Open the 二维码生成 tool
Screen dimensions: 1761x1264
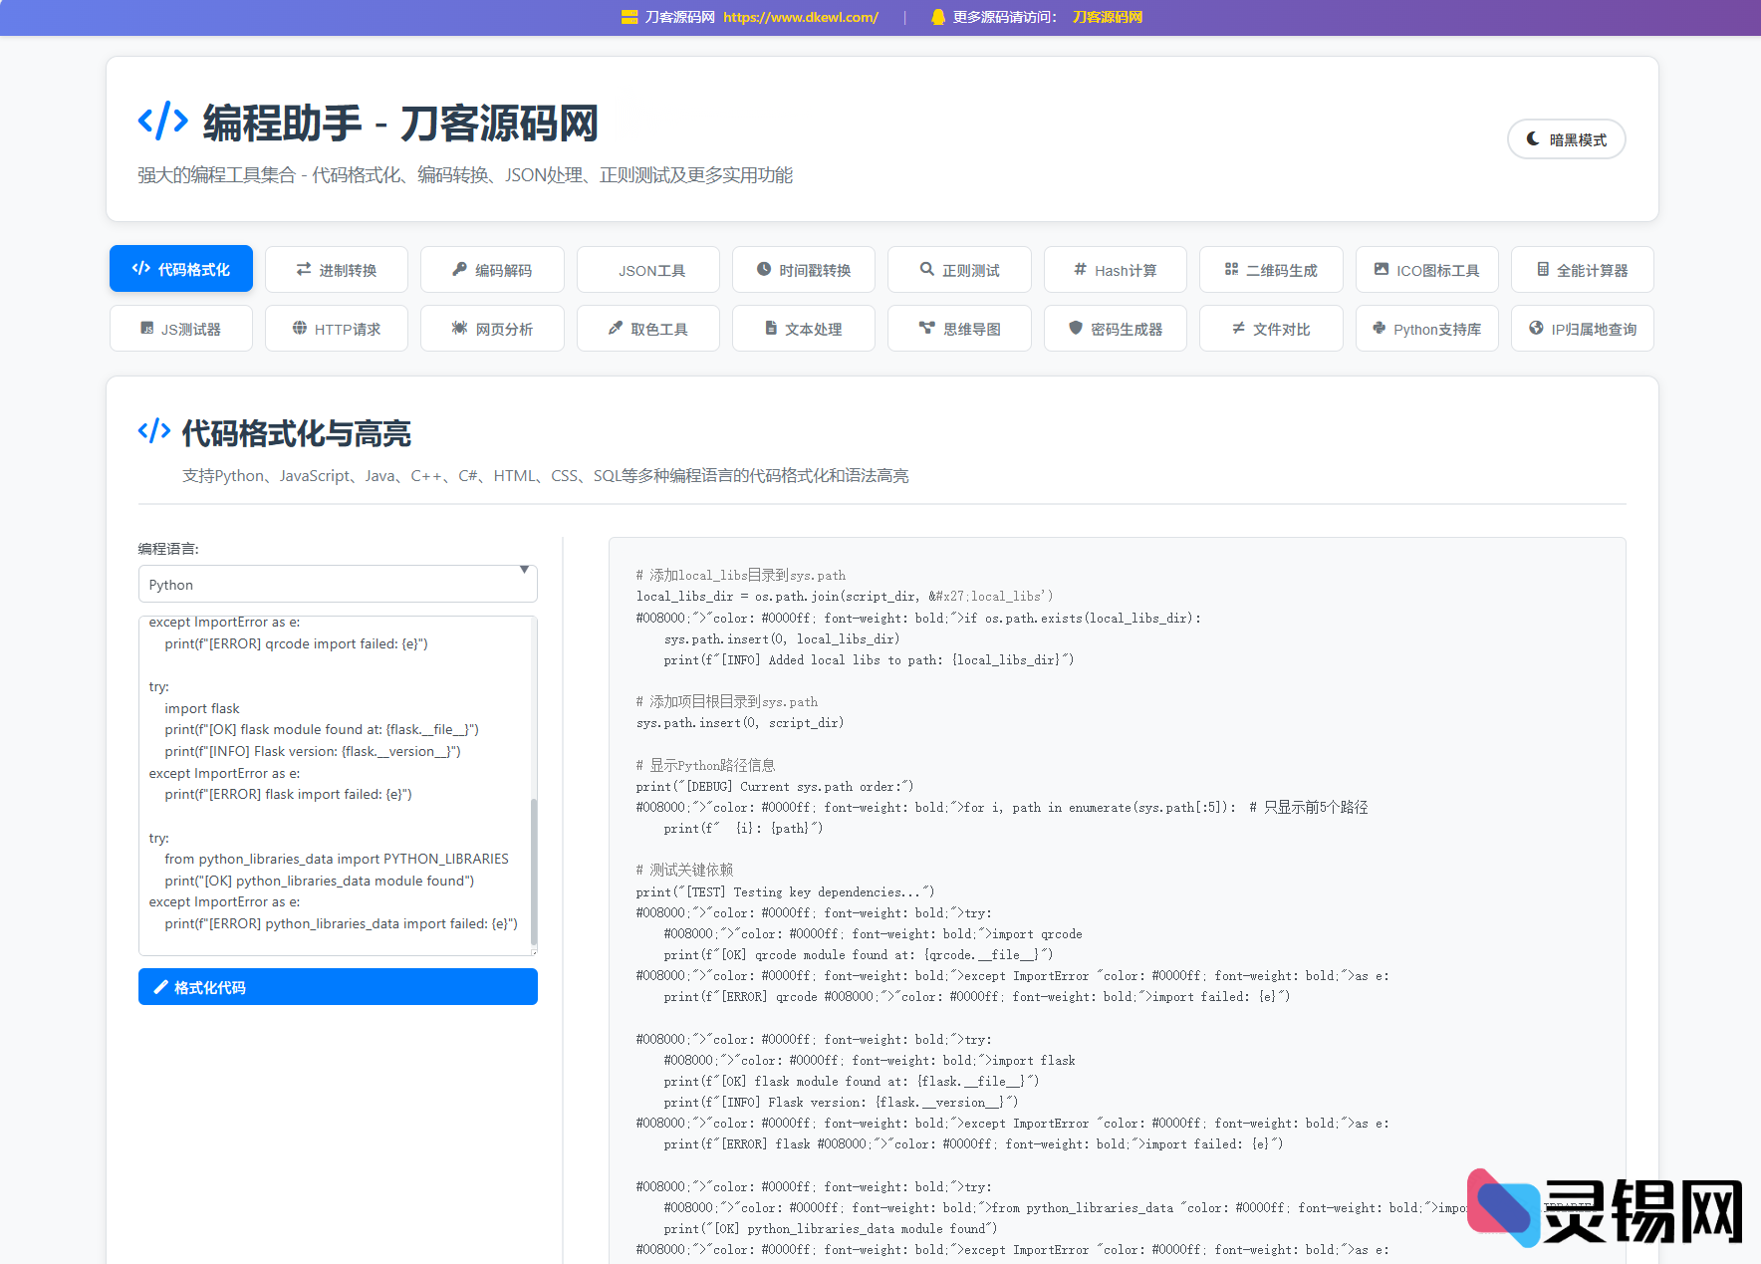[1271, 269]
